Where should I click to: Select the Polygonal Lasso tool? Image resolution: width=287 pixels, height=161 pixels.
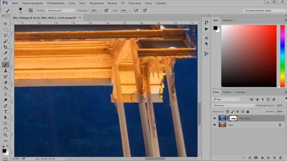pos(5,35)
